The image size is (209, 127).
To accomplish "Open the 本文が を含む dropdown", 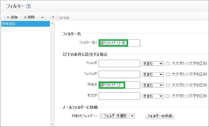I will click(x=153, y=96).
